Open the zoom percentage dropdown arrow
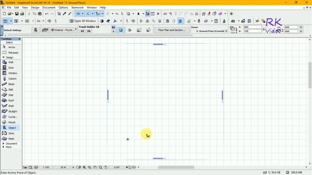Image resolution: width=312 pixels, height=175 pixels. point(73,167)
